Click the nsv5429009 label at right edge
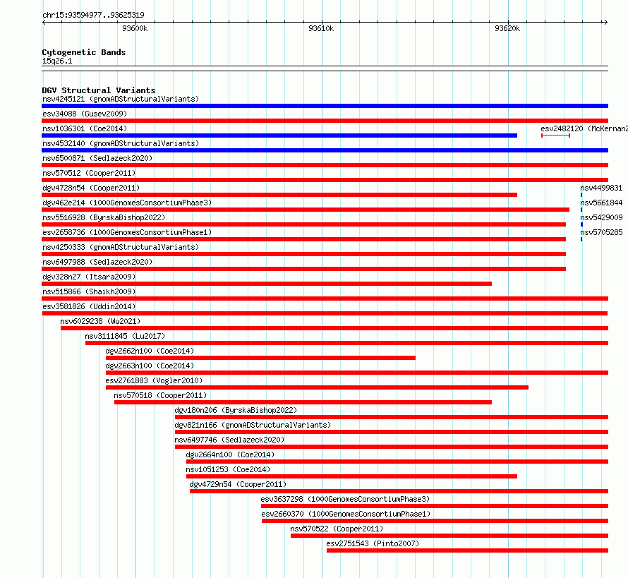 (x=601, y=217)
